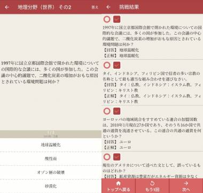Click the 【回答】 ユーロ line

(117, 142)
